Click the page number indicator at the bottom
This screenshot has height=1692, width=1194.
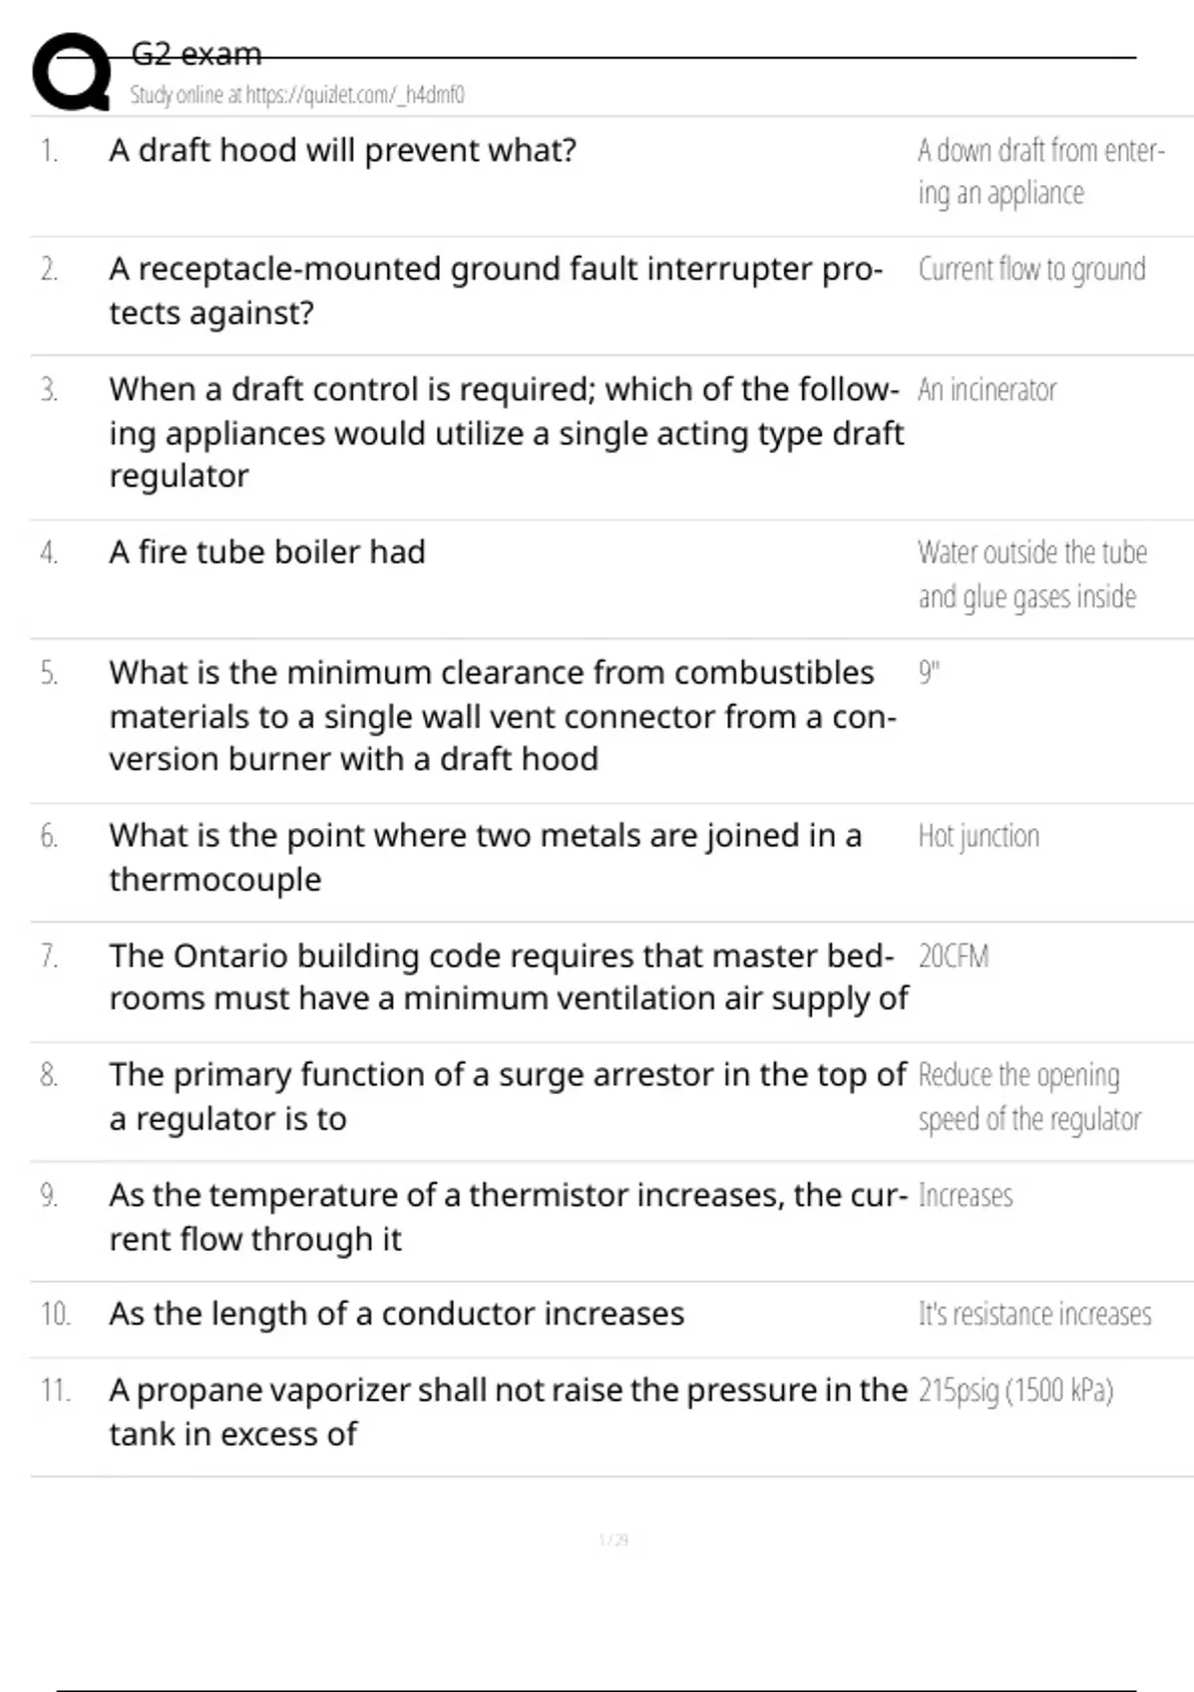click(x=613, y=1541)
